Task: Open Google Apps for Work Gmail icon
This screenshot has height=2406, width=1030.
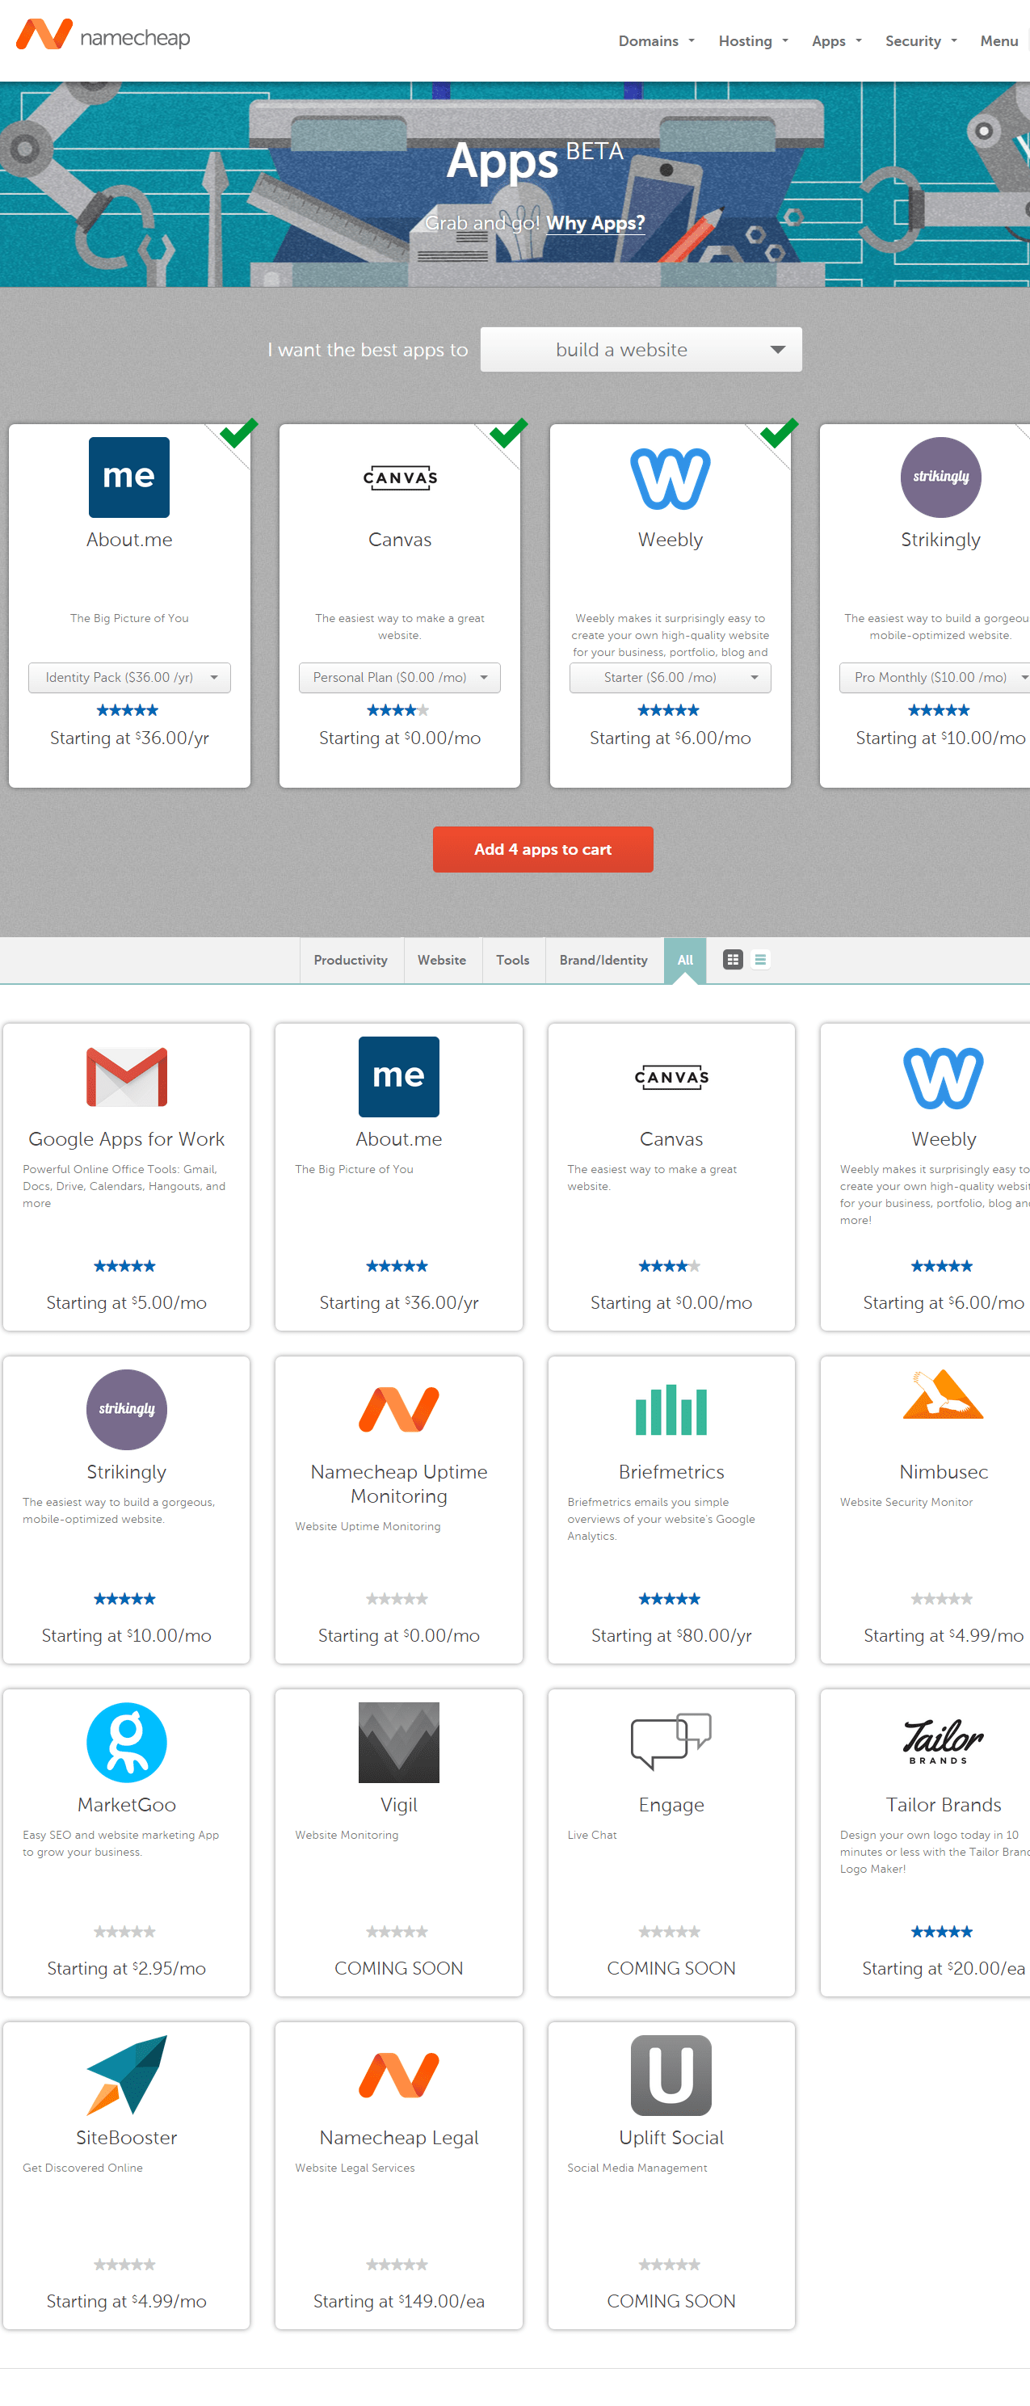Action: tap(127, 1077)
